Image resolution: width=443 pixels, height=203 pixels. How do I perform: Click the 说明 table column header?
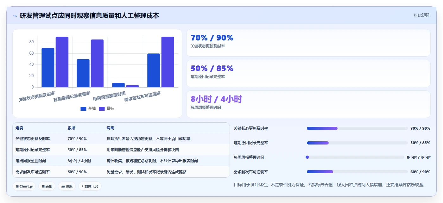pyautogui.click(x=111, y=128)
